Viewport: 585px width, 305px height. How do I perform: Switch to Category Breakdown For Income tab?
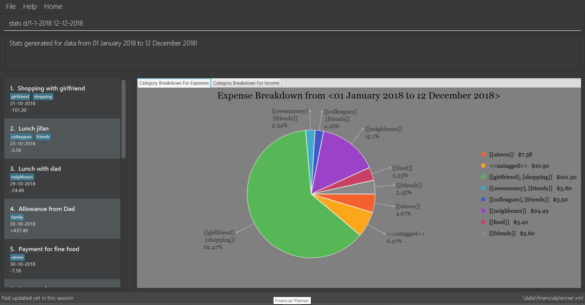click(246, 83)
